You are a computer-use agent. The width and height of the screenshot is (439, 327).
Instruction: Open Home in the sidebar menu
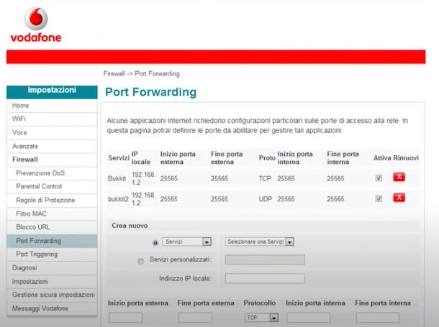click(x=21, y=106)
